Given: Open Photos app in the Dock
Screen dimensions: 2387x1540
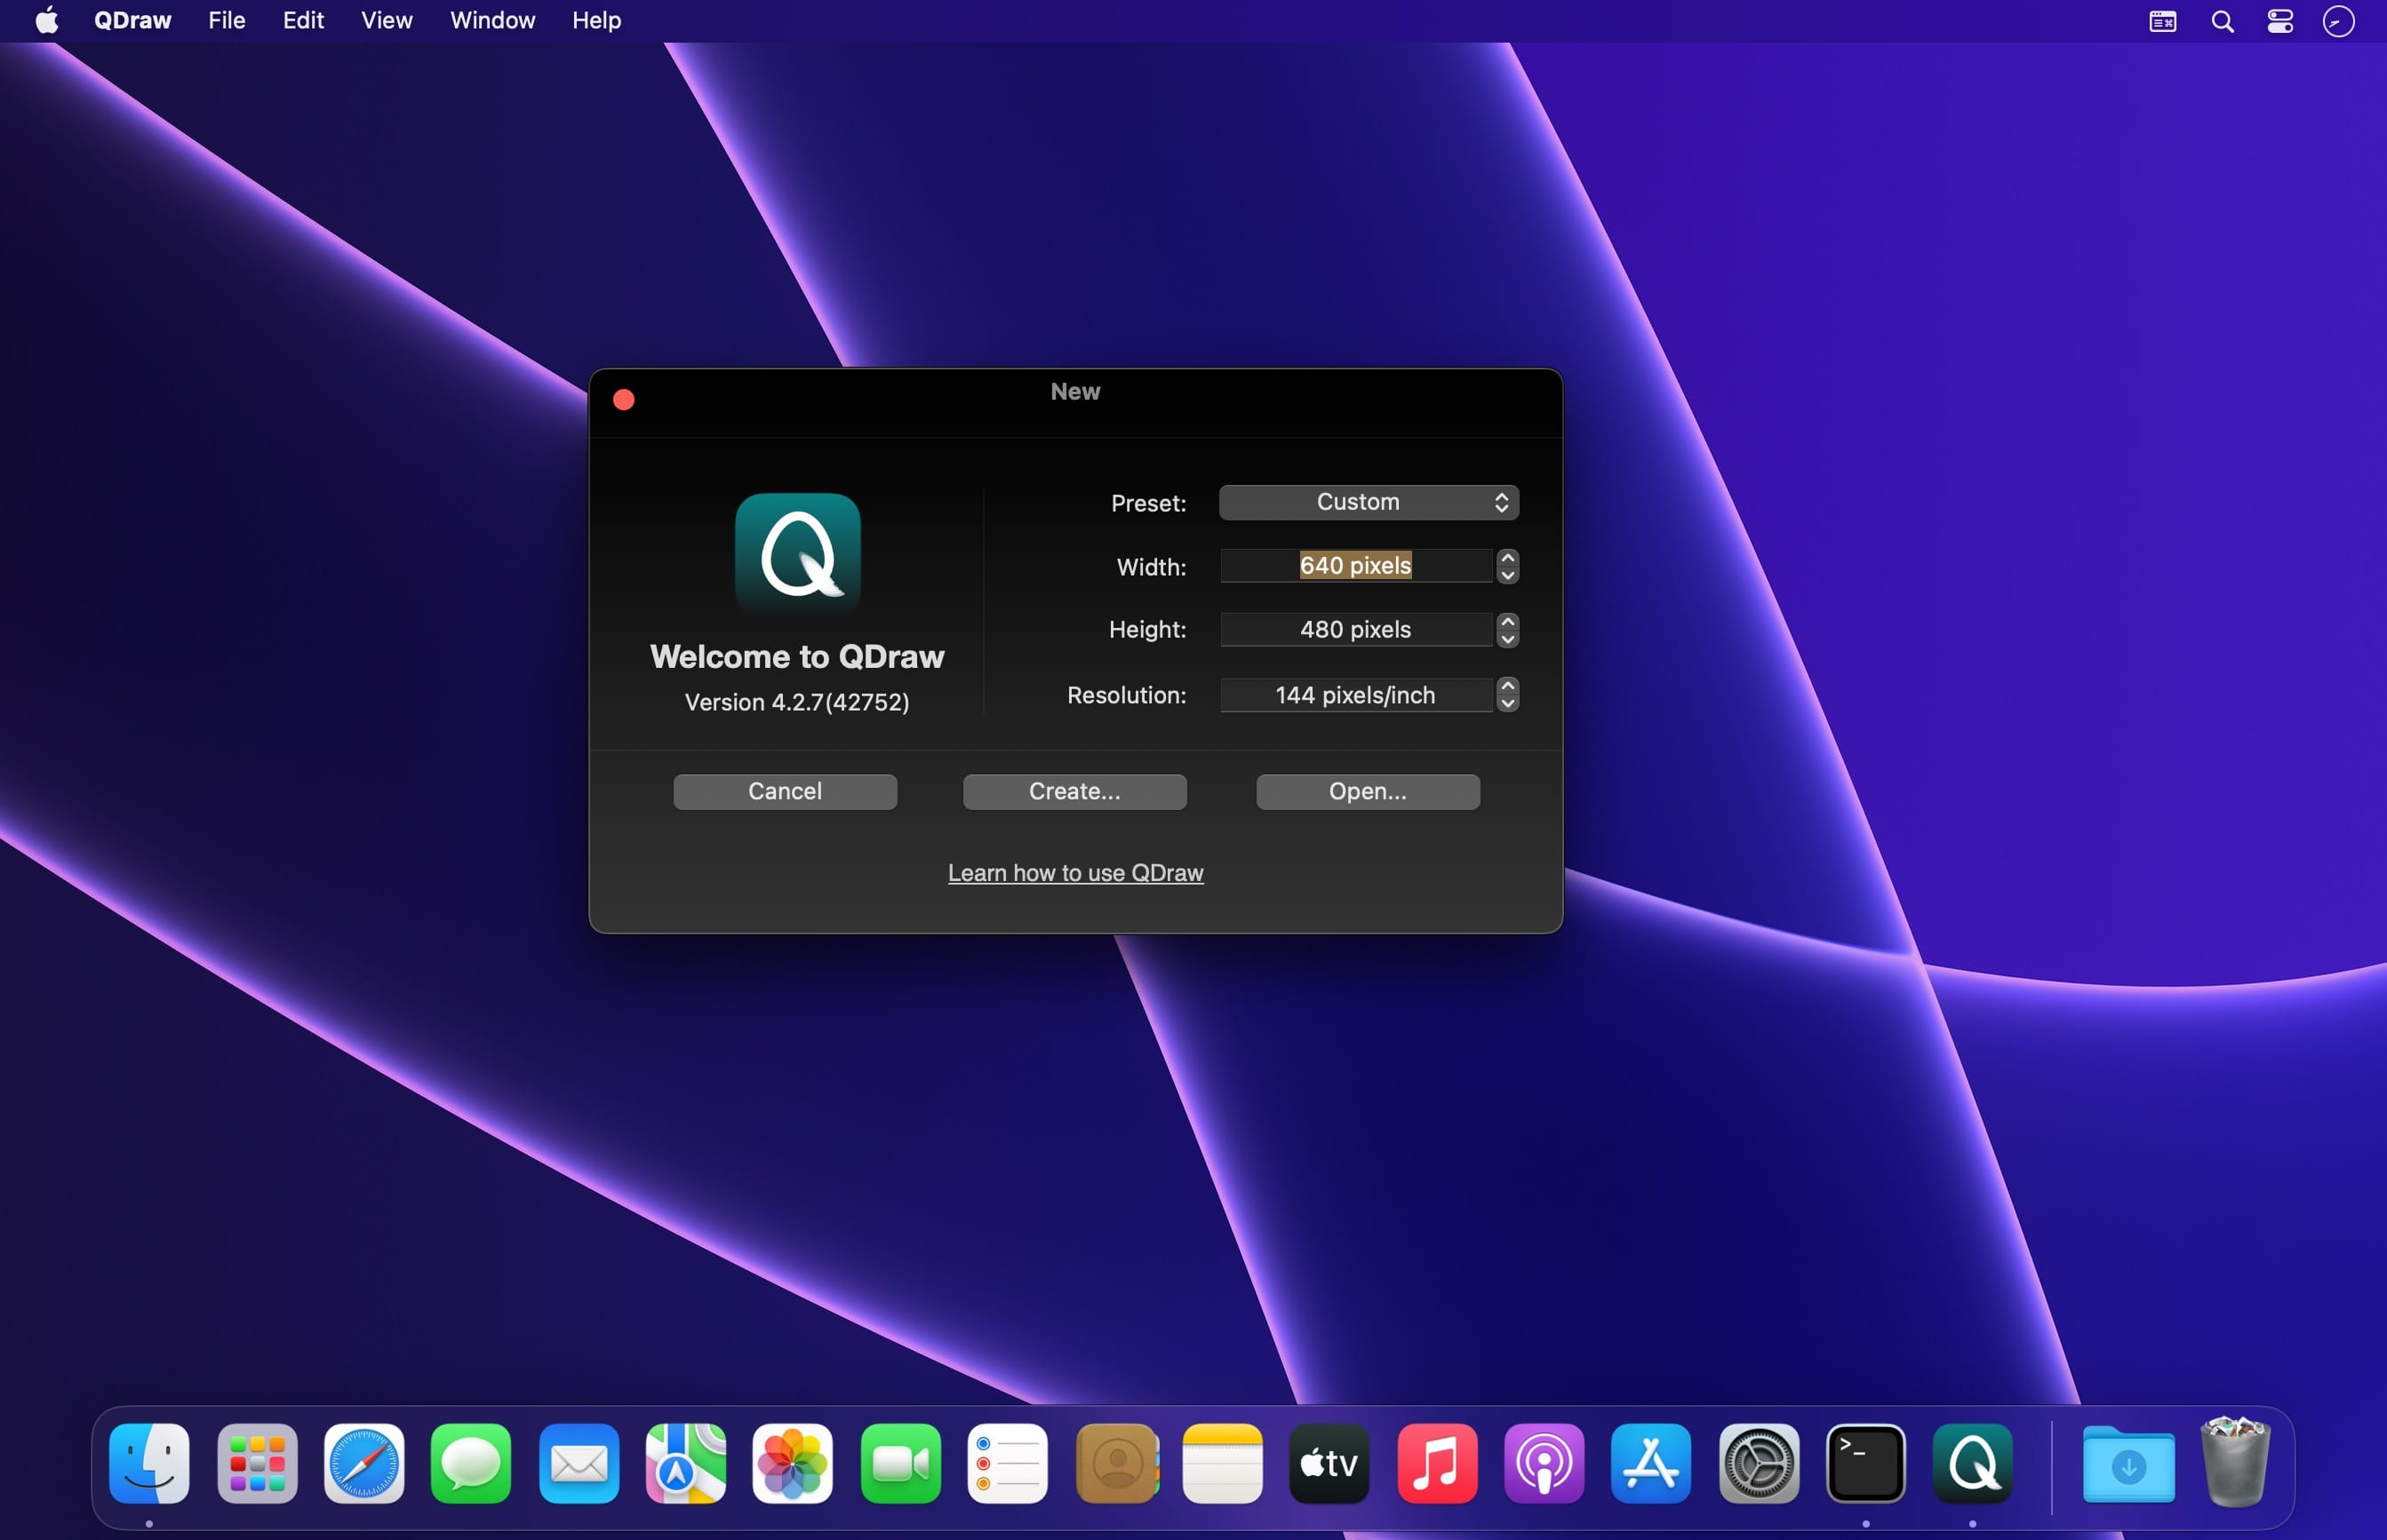Looking at the screenshot, I should pyautogui.click(x=793, y=1464).
